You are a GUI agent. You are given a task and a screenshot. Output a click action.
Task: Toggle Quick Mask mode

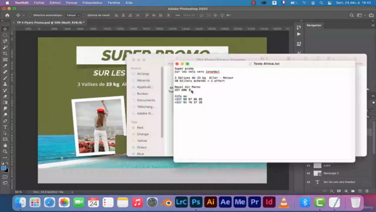click(x=5, y=177)
